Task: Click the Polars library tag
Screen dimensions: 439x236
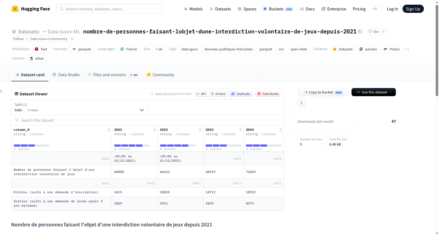Action: (x=392, y=49)
